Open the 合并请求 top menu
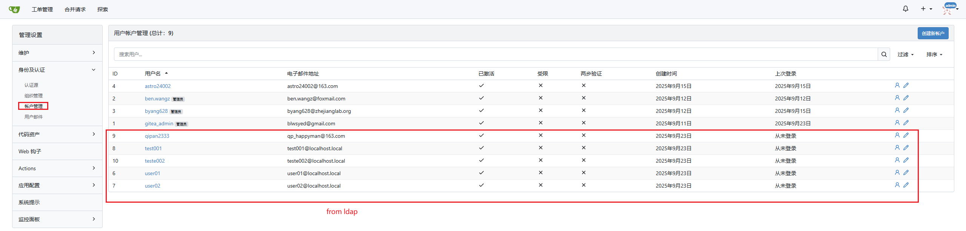The image size is (966, 231). [x=75, y=9]
